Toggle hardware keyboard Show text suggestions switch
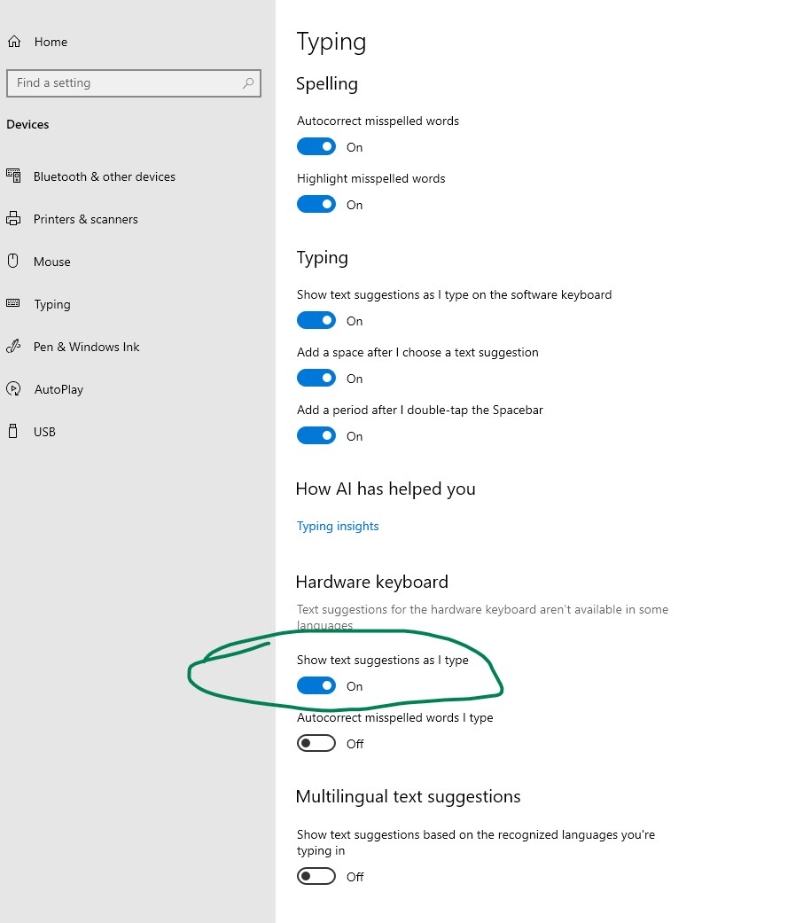The height and width of the screenshot is (923, 811). pos(316,685)
